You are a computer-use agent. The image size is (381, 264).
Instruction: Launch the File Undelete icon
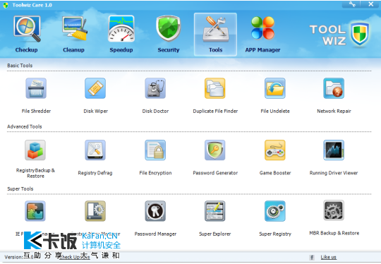(275, 88)
